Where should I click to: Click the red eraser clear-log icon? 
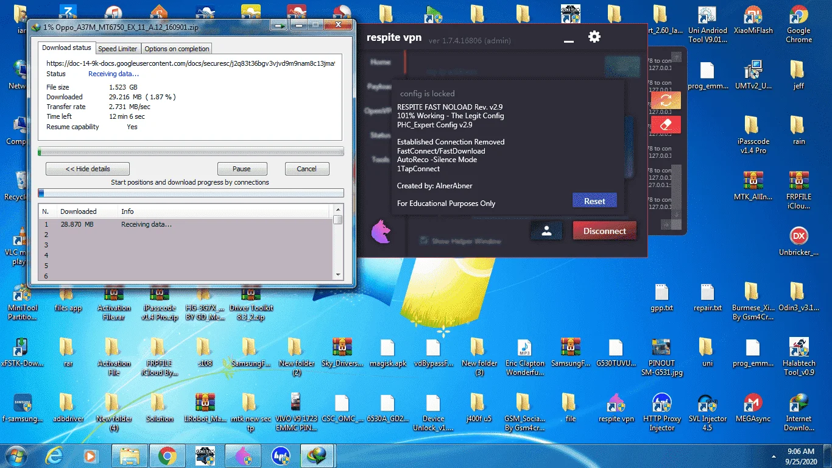click(x=665, y=124)
